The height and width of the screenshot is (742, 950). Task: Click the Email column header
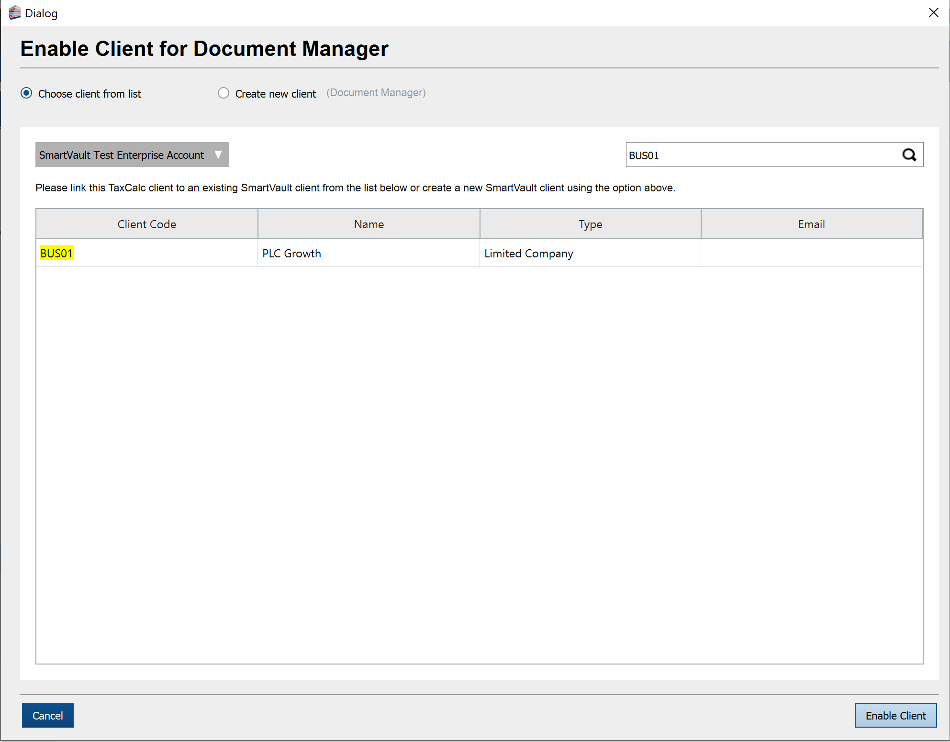[x=811, y=224]
